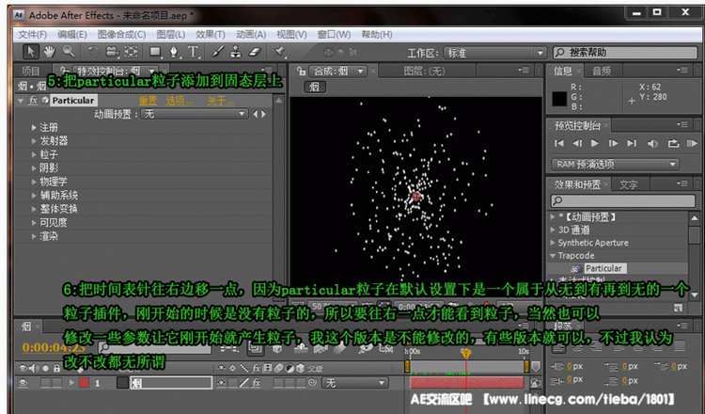The width and height of the screenshot is (705, 414).
Task: Switch to the 音频 audio tab
Action: coord(602,71)
